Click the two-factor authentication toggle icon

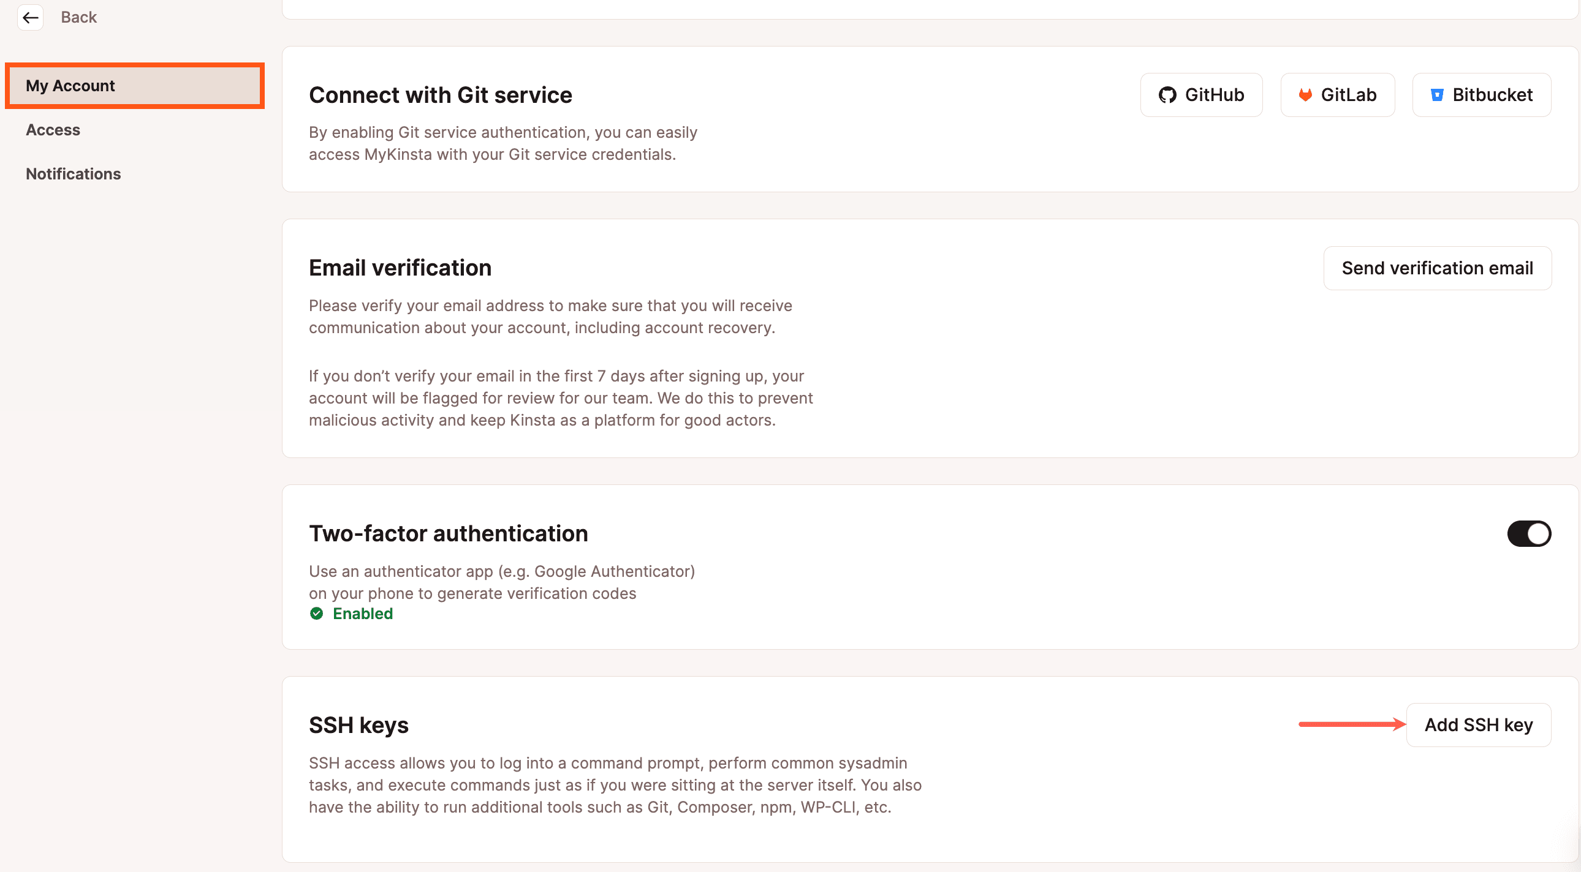click(1527, 533)
